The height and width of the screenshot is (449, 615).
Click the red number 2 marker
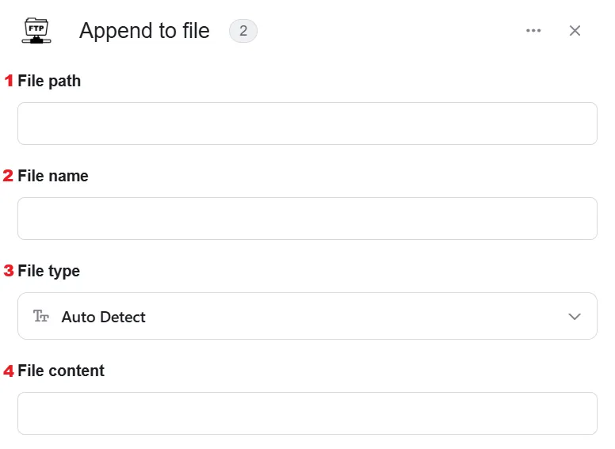click(x=8, y=176)
